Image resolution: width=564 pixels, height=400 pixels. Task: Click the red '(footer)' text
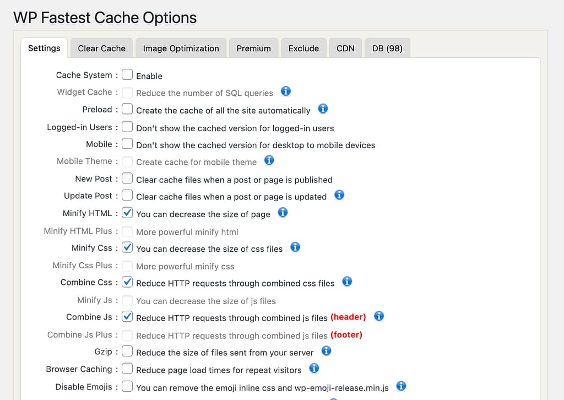(x=346, y=335)
